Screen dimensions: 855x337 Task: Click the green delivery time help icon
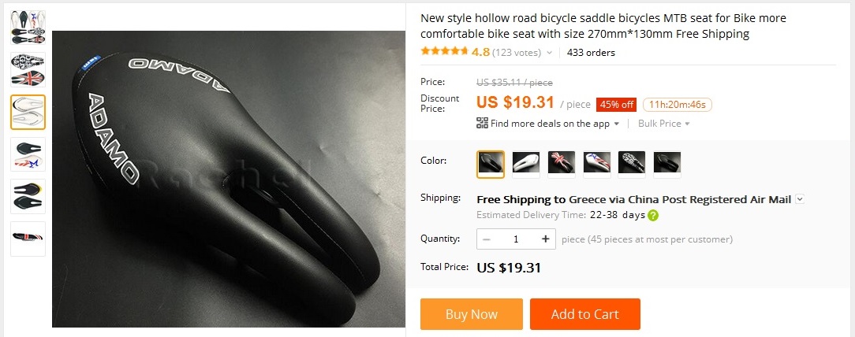pos(653,215)
